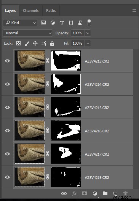
Task: Select the AZ5V4215.CR2 image thumbnail
Action: [x=30, y=107]
